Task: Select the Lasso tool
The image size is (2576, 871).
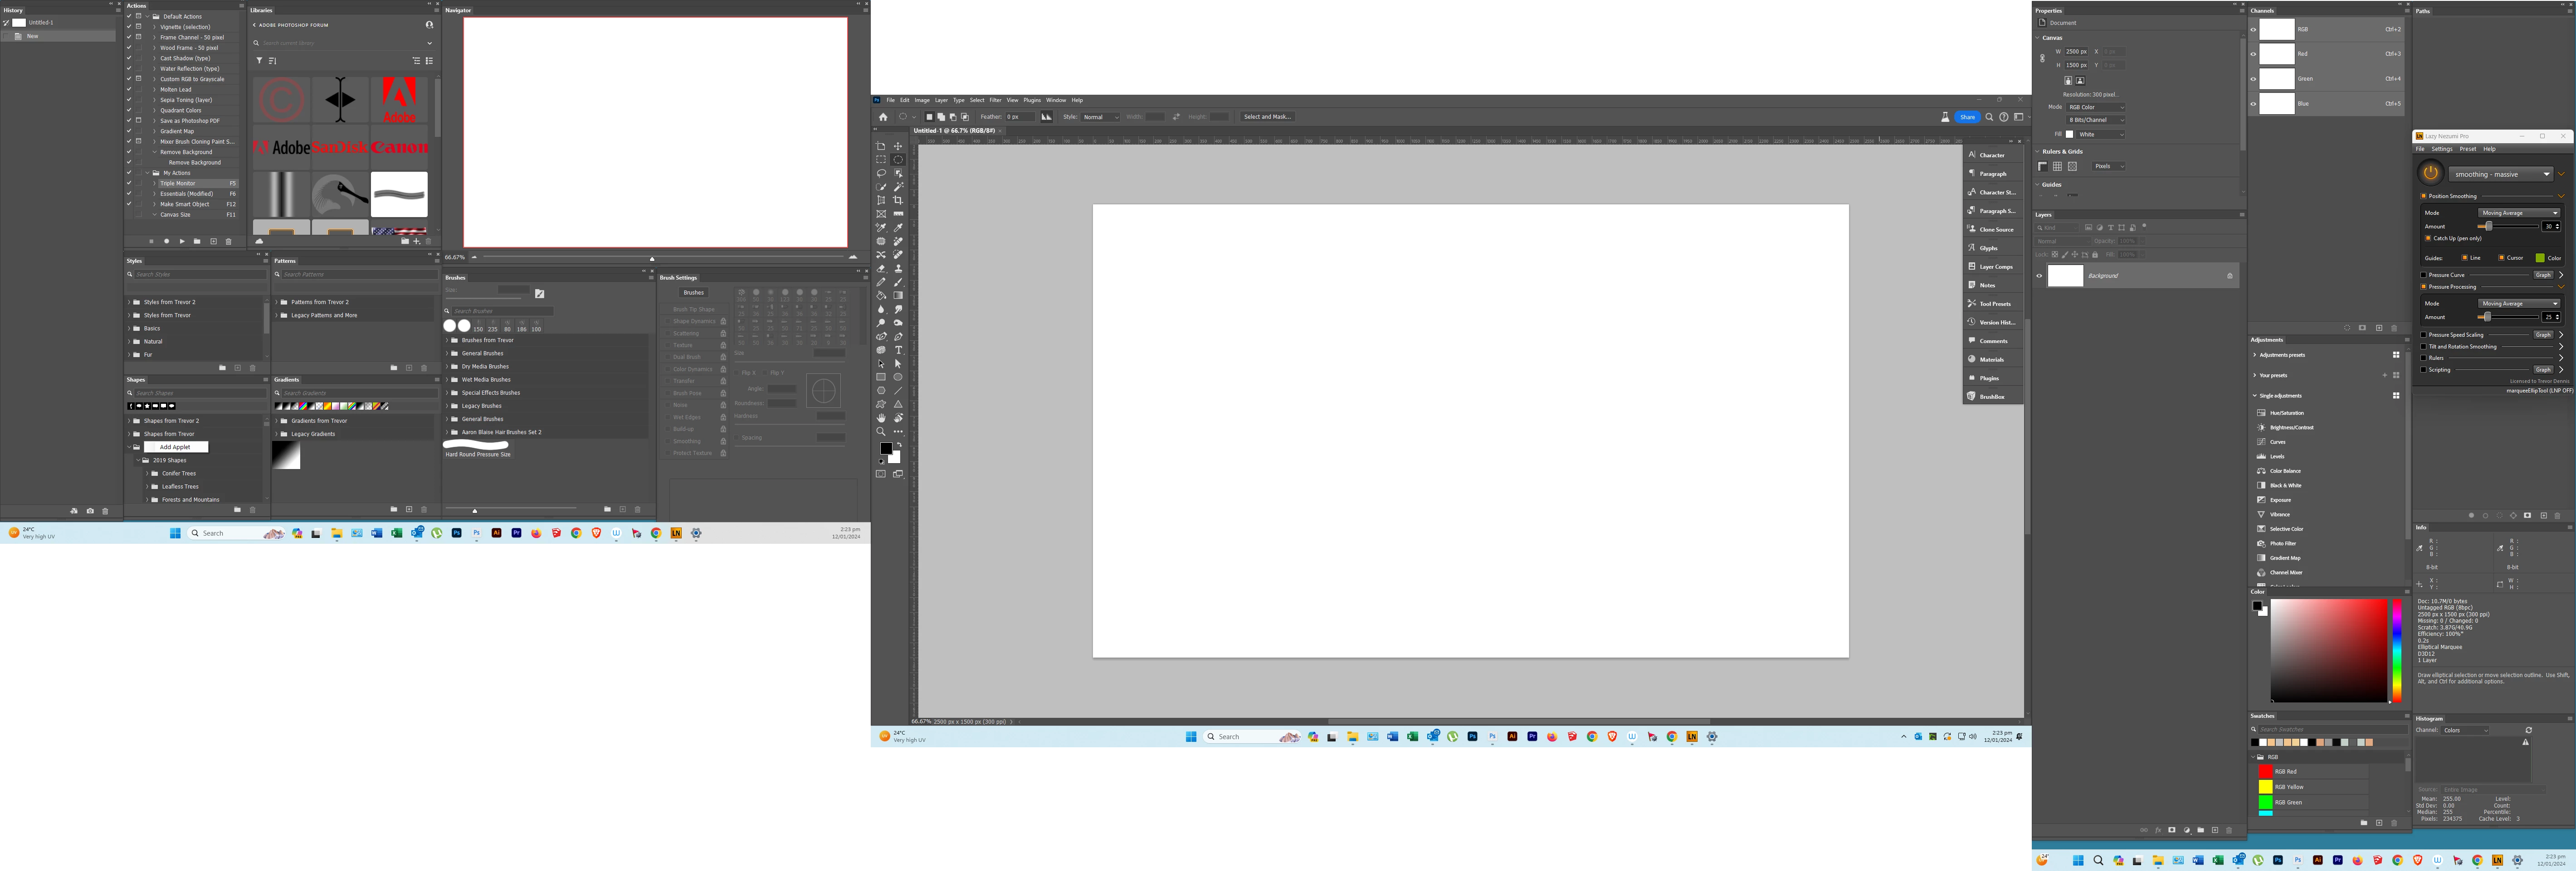Action: [x=881, y=173]
